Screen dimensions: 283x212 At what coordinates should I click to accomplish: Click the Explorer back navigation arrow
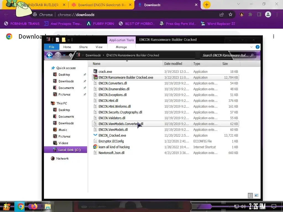pos(50,55)
